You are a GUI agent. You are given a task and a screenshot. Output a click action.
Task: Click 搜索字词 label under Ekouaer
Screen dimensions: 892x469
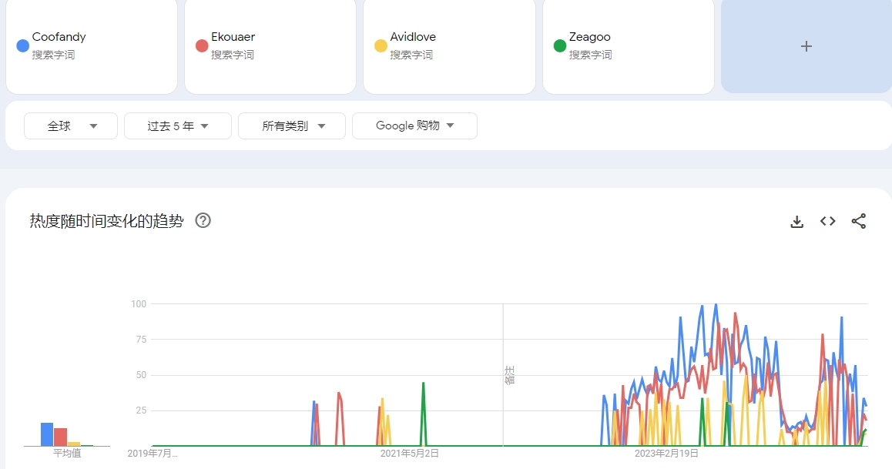pos(233,55)
